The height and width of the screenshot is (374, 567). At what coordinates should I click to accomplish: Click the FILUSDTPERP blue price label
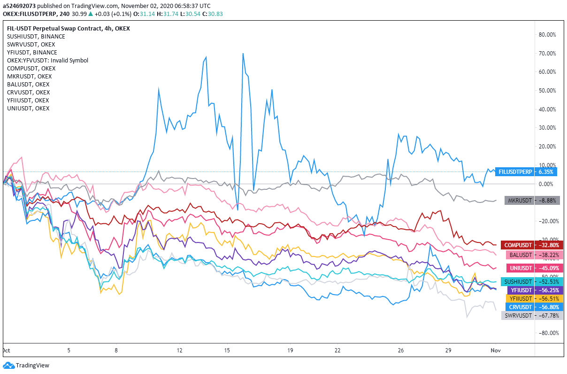pos(515,172)
